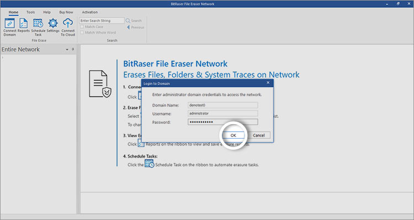This screenshot has width=414, height=220.
Task: Open the Help tab
Action: pos(47,12)
